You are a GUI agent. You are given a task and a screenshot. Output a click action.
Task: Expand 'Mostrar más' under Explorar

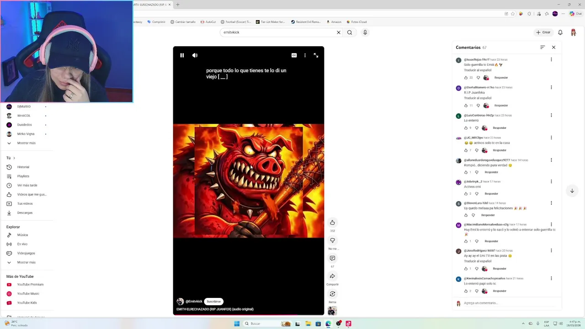click(x=27, y=262)
